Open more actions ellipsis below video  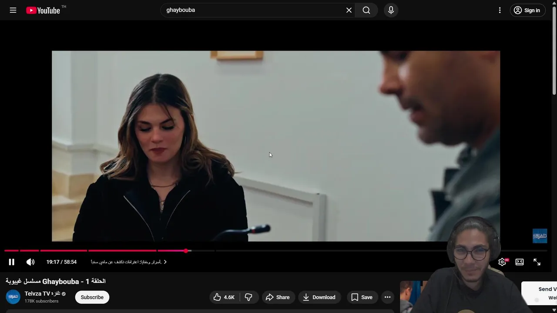[x=387, y=297]
